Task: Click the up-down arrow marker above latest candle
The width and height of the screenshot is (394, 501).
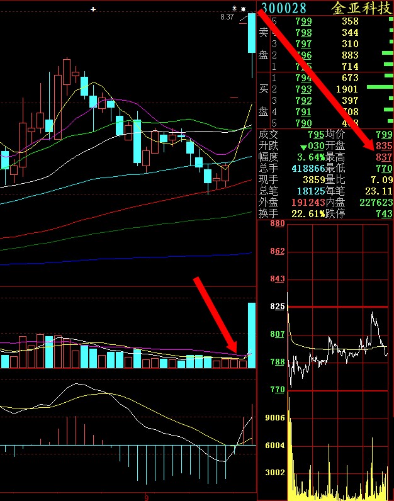Action: pyautogui.click(x=235, y=9)
